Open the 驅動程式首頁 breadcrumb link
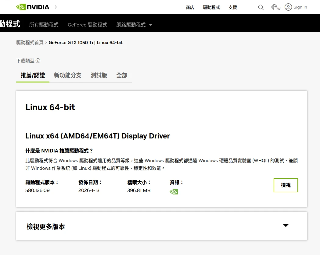Screen dimensions: 320x255 [x=30, y=43]
